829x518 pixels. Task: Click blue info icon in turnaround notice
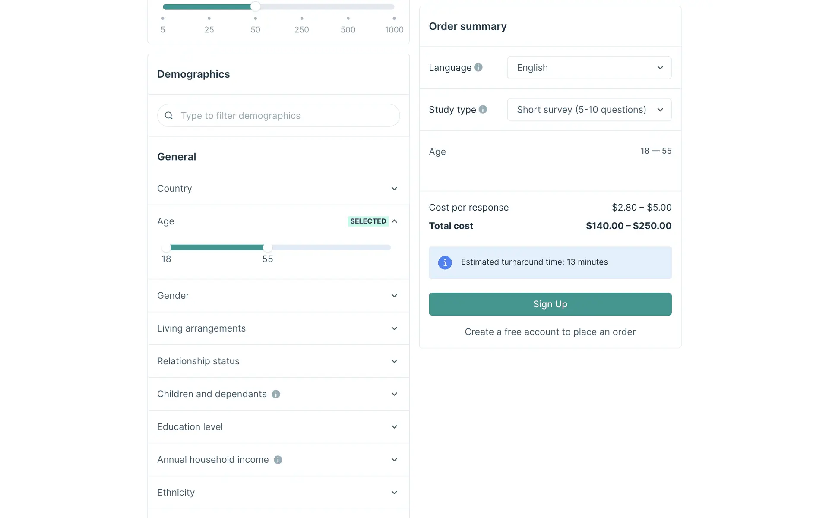click(445, 262)
